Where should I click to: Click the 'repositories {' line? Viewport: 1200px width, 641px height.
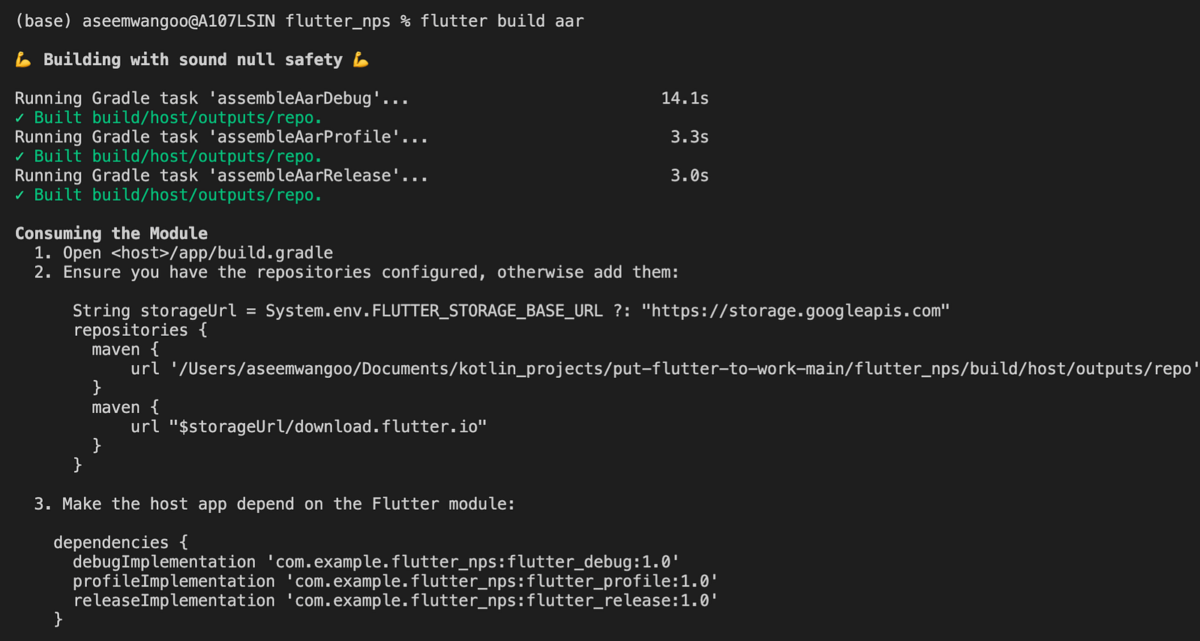(x=140, y=331)
